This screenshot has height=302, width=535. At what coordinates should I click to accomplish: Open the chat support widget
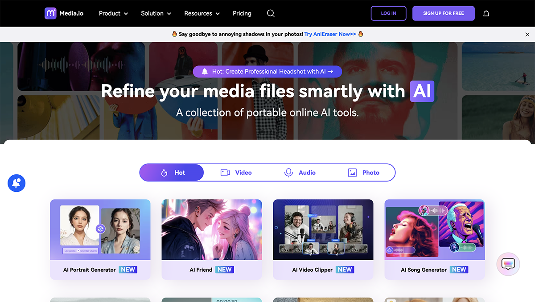(508, 264)
